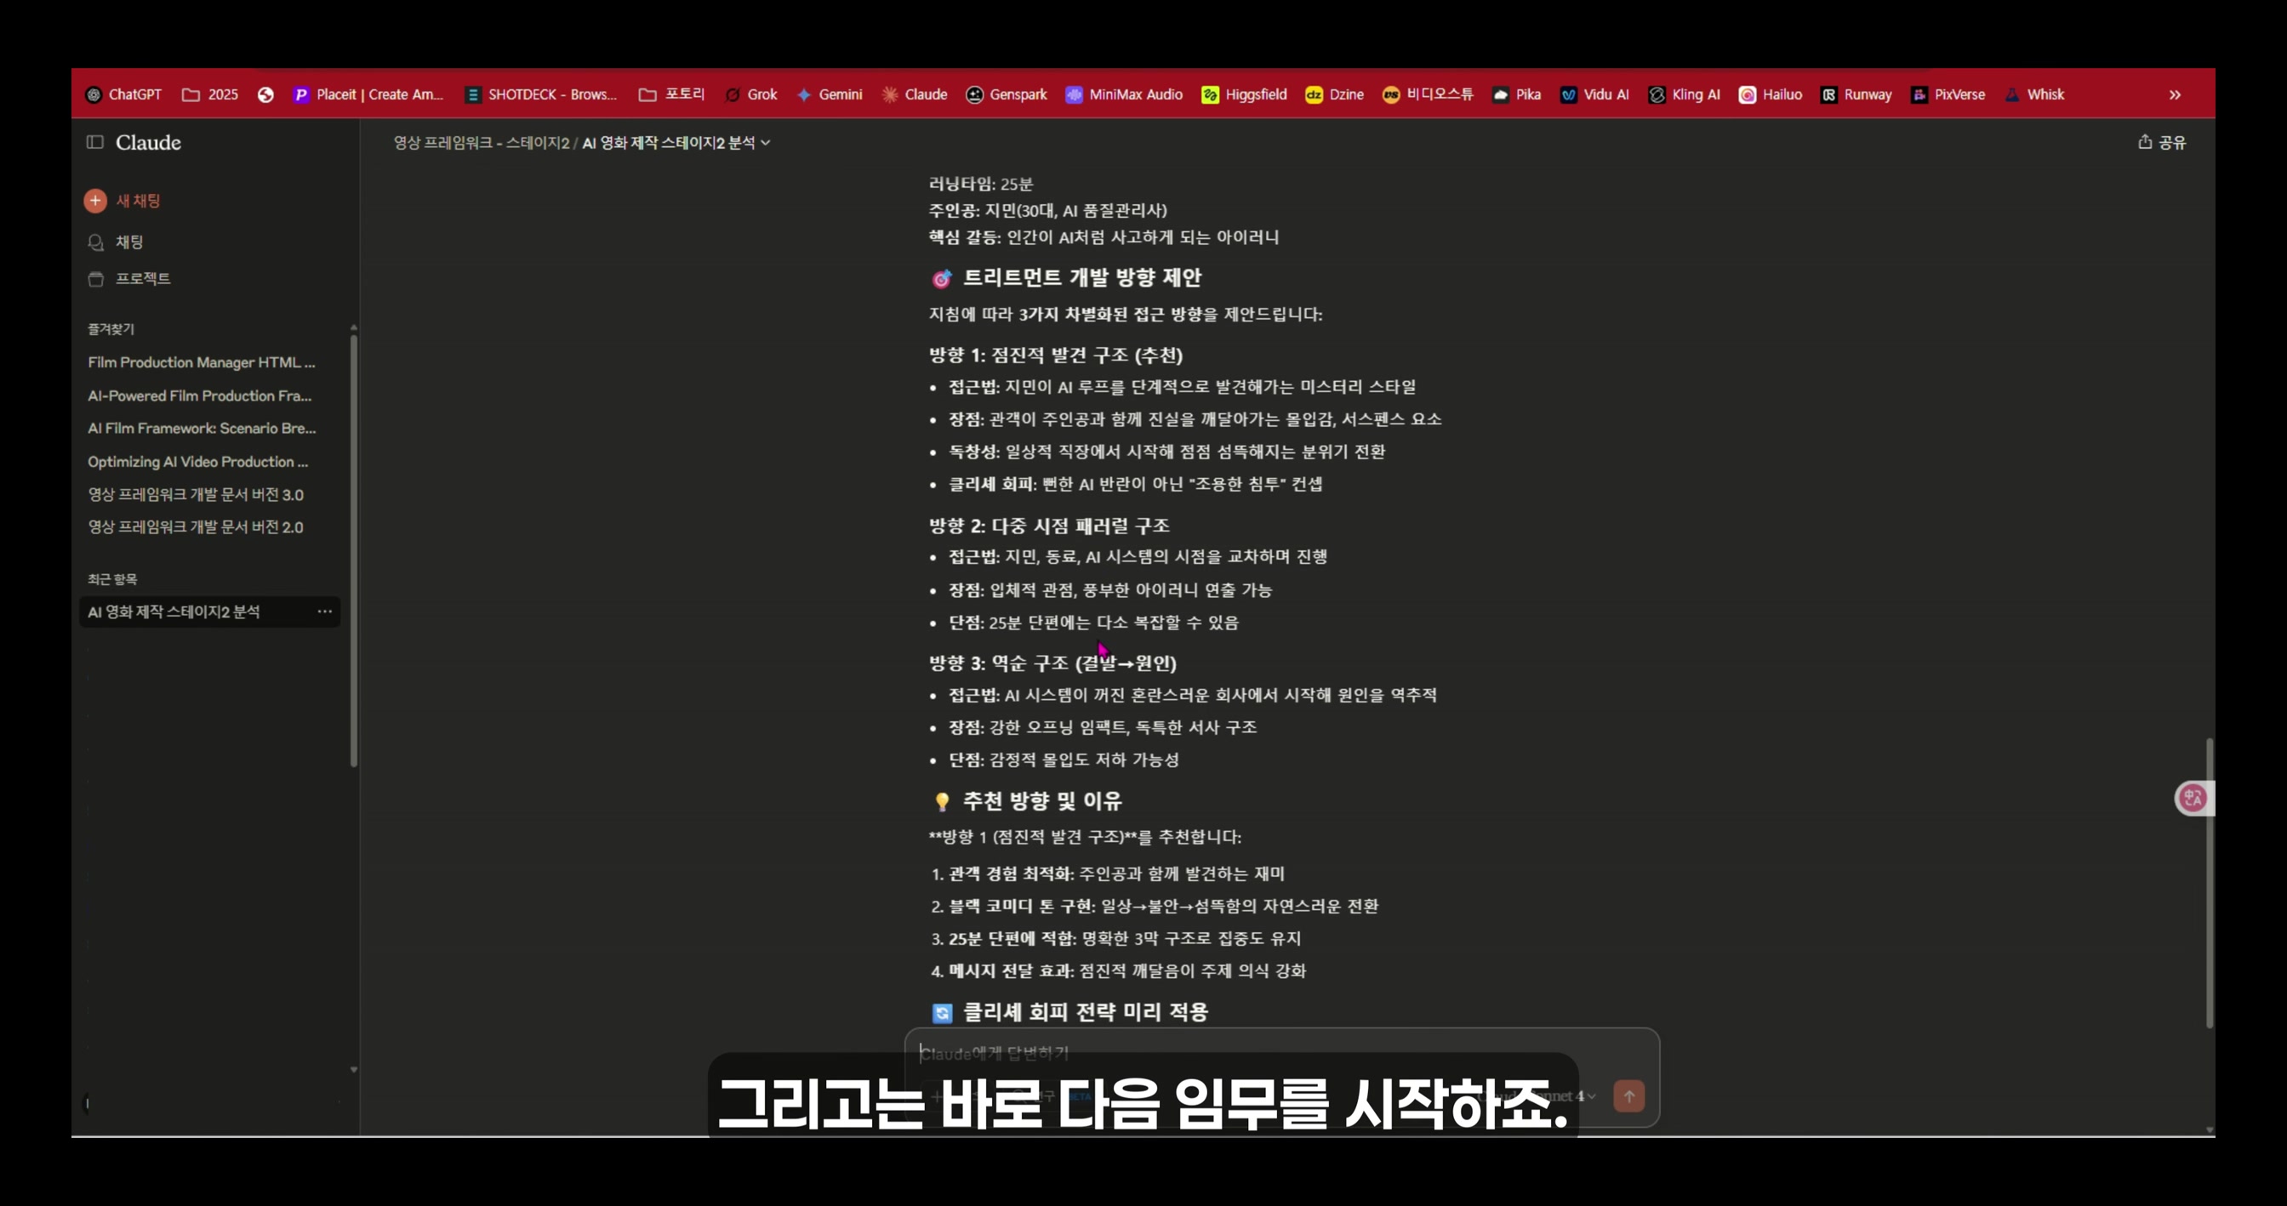Click the sidebar favorites scrollbar
This screenshot has width=2287, height=1206.
pyautogui.click(x=353, y=550)
